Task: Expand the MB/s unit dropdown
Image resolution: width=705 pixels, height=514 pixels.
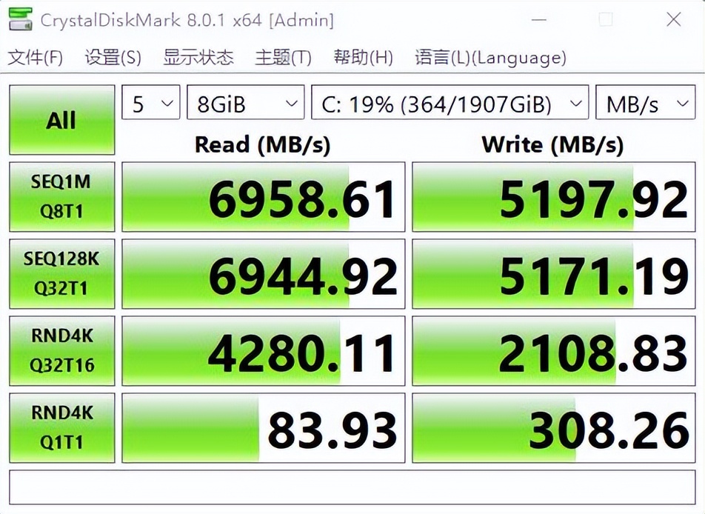Action: pos(646,102)
